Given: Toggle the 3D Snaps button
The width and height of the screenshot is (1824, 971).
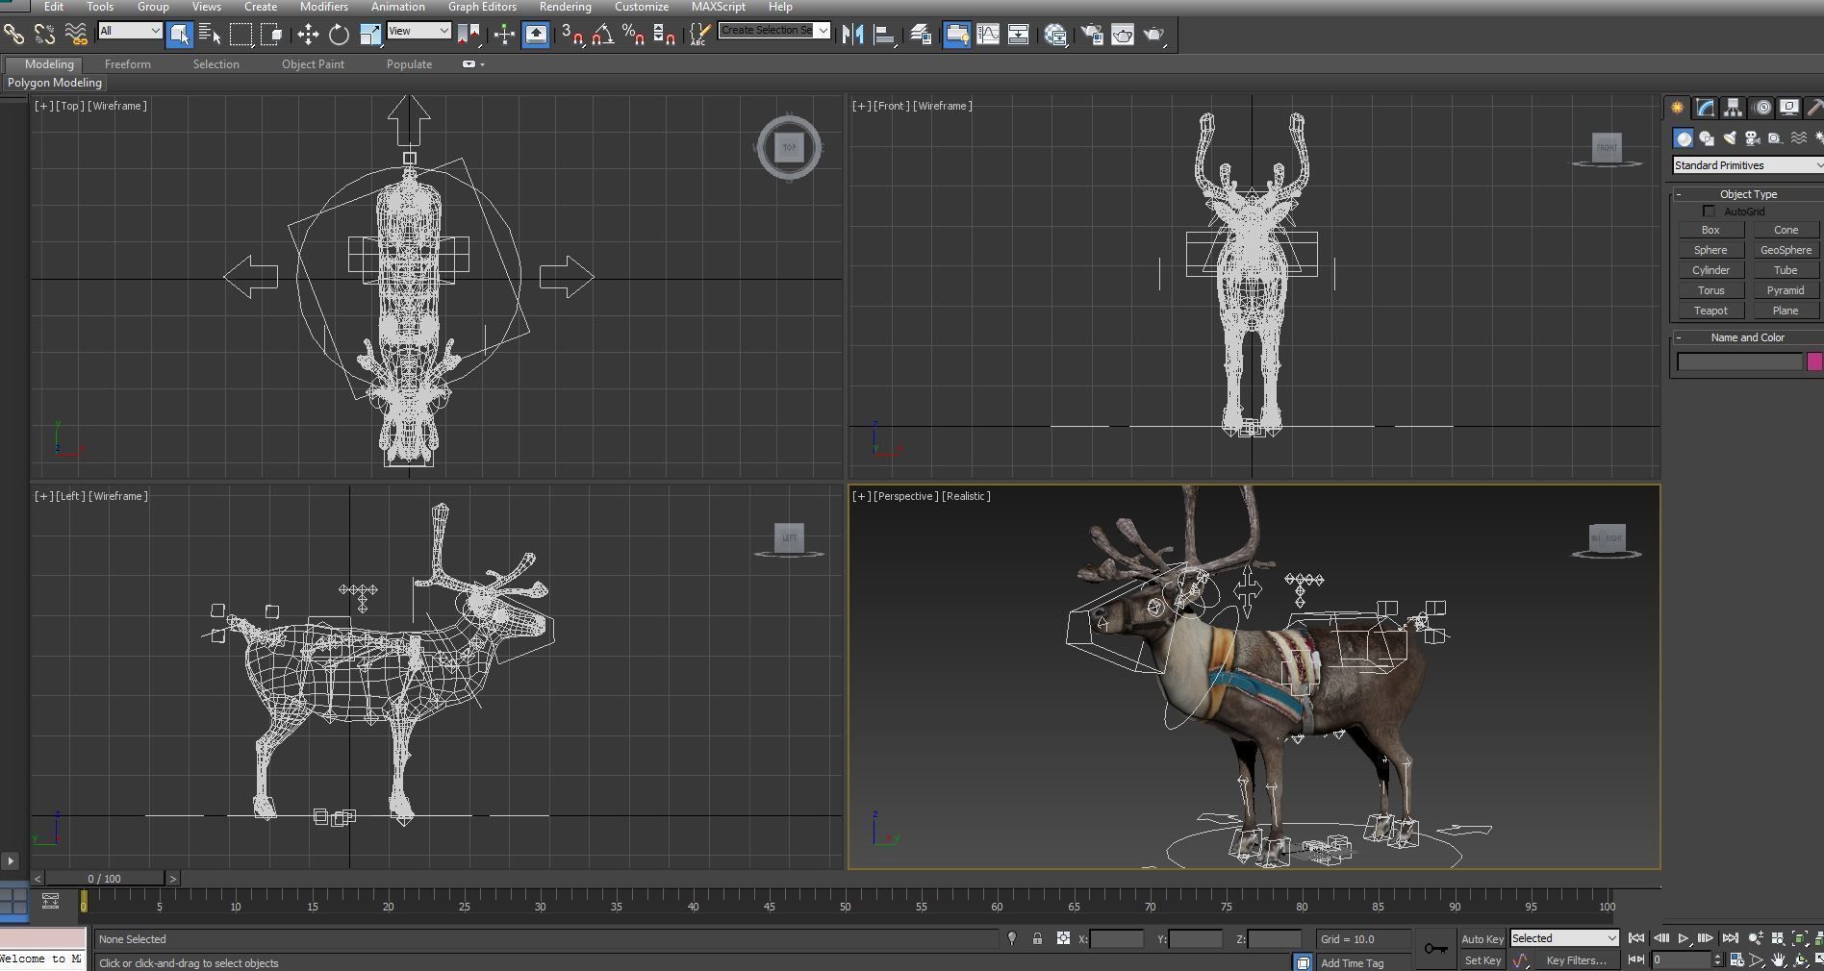Looking at the screenshot, I should pos(572,35).
